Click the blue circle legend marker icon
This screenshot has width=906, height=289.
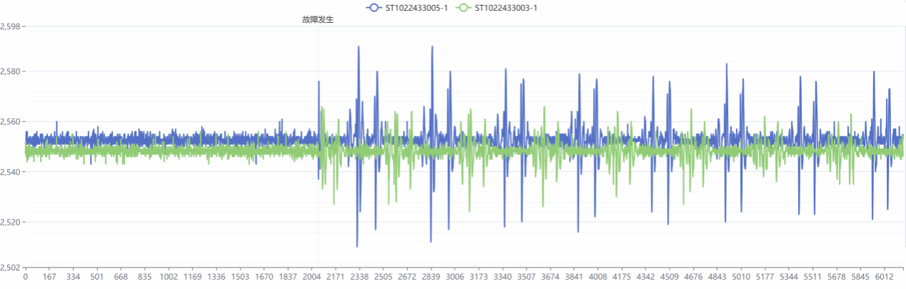pos(374,8)
